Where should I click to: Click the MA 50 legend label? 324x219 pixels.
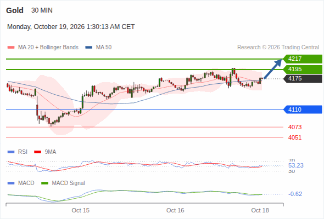104,48
